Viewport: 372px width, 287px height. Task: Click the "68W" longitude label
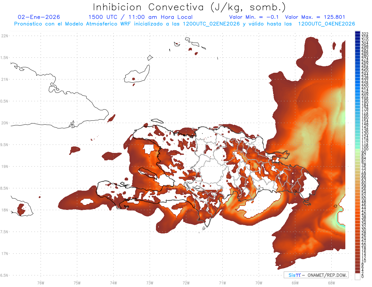click(331, 283)
